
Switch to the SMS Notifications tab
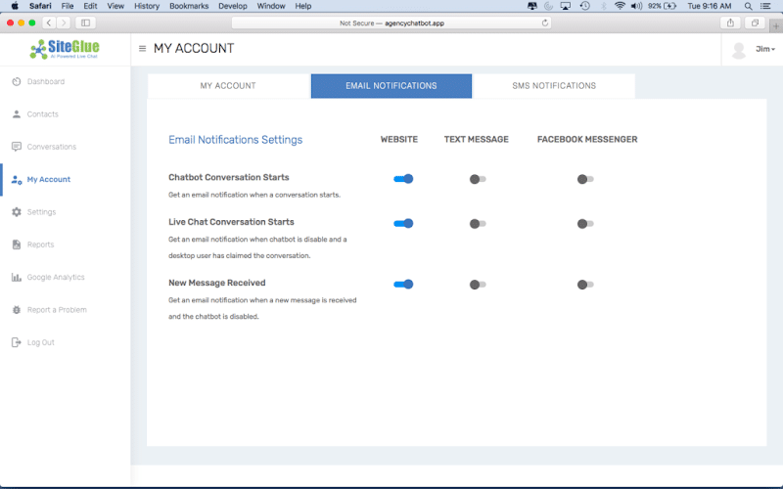pyautogui.click(x=554, y=86)
